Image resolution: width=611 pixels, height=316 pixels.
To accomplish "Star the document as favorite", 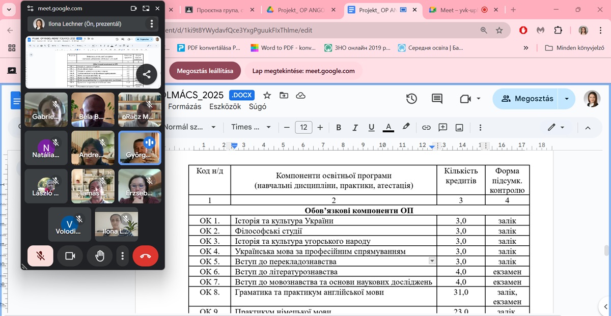I will click(x=267, y=95).
